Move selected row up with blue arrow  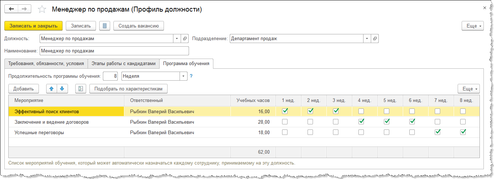[x=51, y=89]
